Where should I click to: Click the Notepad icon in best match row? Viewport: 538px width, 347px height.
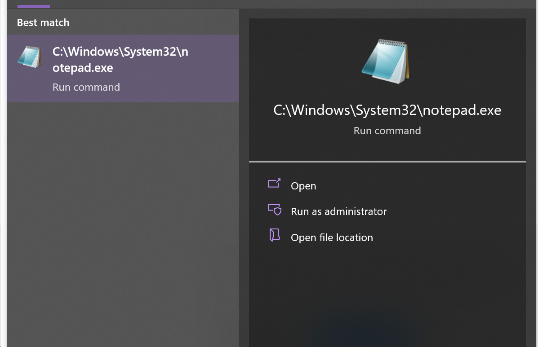(30, 57)
